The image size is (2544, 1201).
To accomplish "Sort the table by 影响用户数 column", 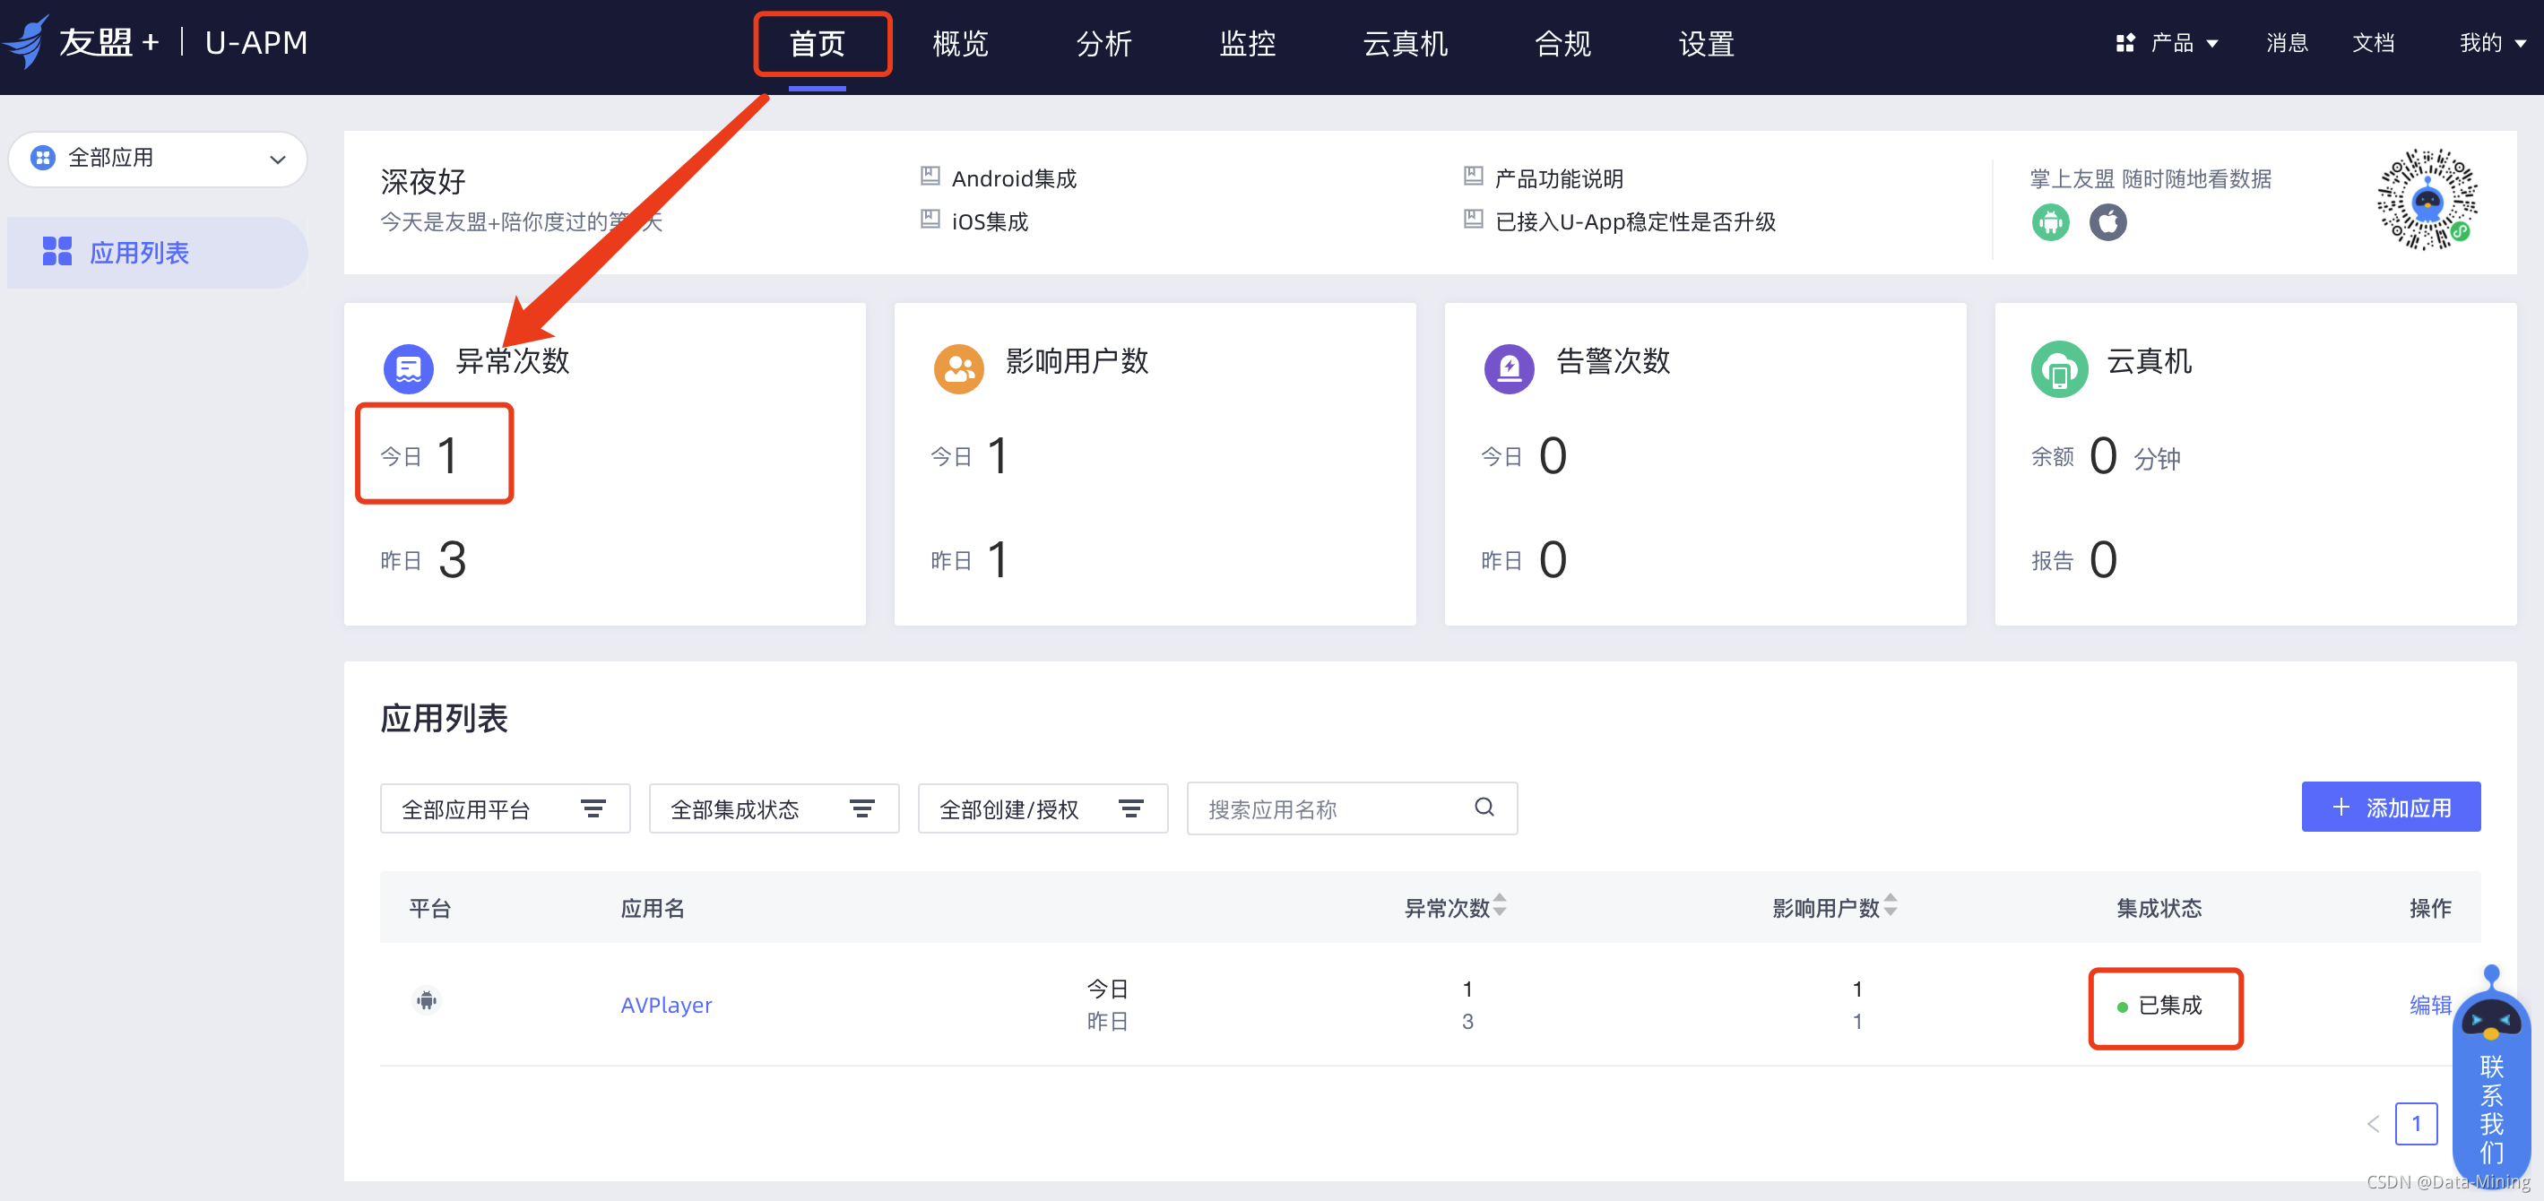I will coord(1890,904).
